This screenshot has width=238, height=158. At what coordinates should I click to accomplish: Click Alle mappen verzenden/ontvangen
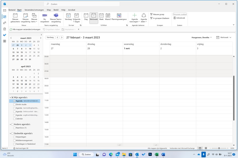[25, 29]
